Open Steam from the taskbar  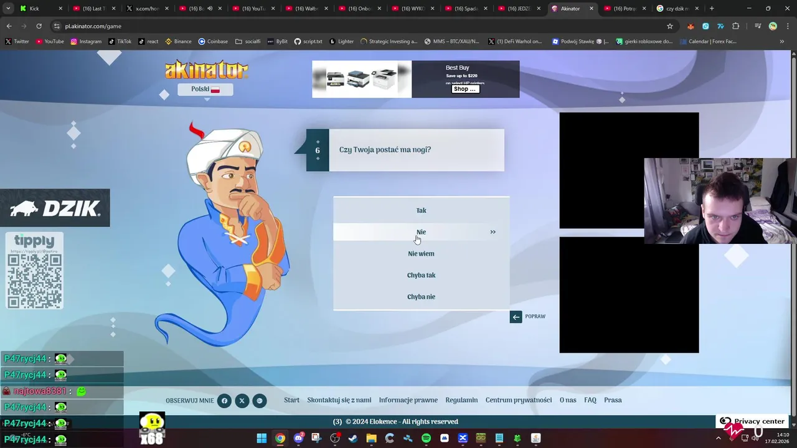353,438
